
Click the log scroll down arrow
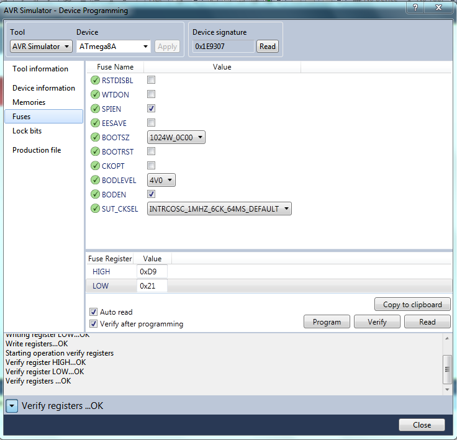tap(447, 390)
